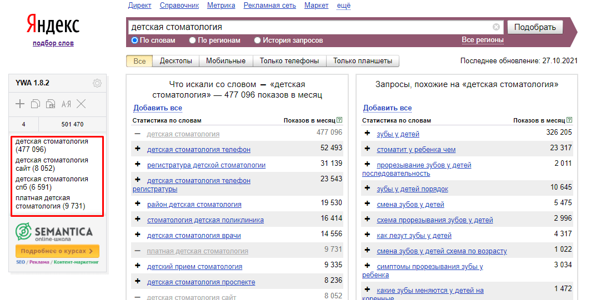Add 'стоматология детская поликлиника' with plus icon
Viewport: 616px width, 300px height.
coord(138,219)
